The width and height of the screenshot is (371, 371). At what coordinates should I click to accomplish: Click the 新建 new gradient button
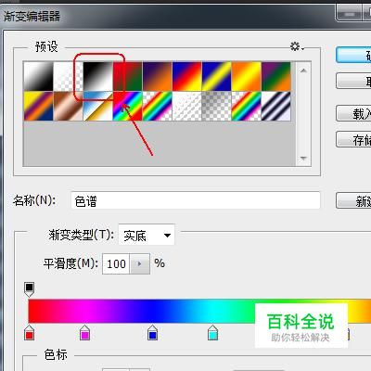353,201
